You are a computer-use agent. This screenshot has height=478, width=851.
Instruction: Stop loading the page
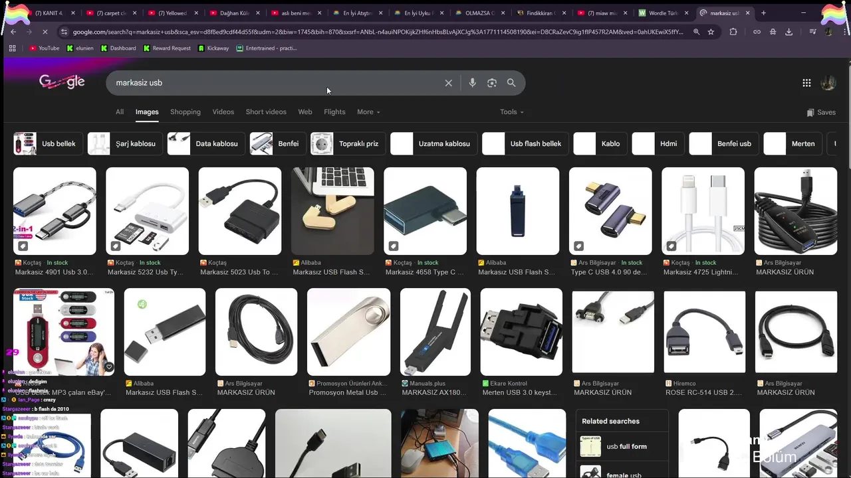pos(46,32)
